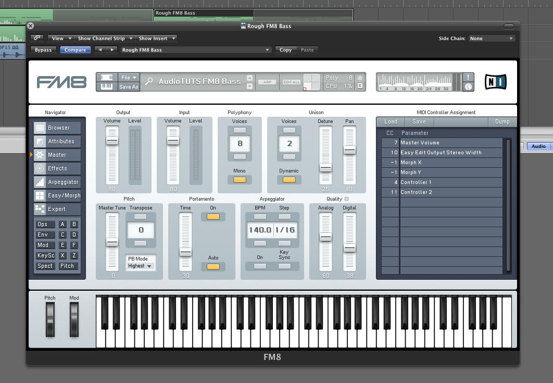Open the Mod expert page
This screenshot has width=553, height=383.
(x=45, y=245)
